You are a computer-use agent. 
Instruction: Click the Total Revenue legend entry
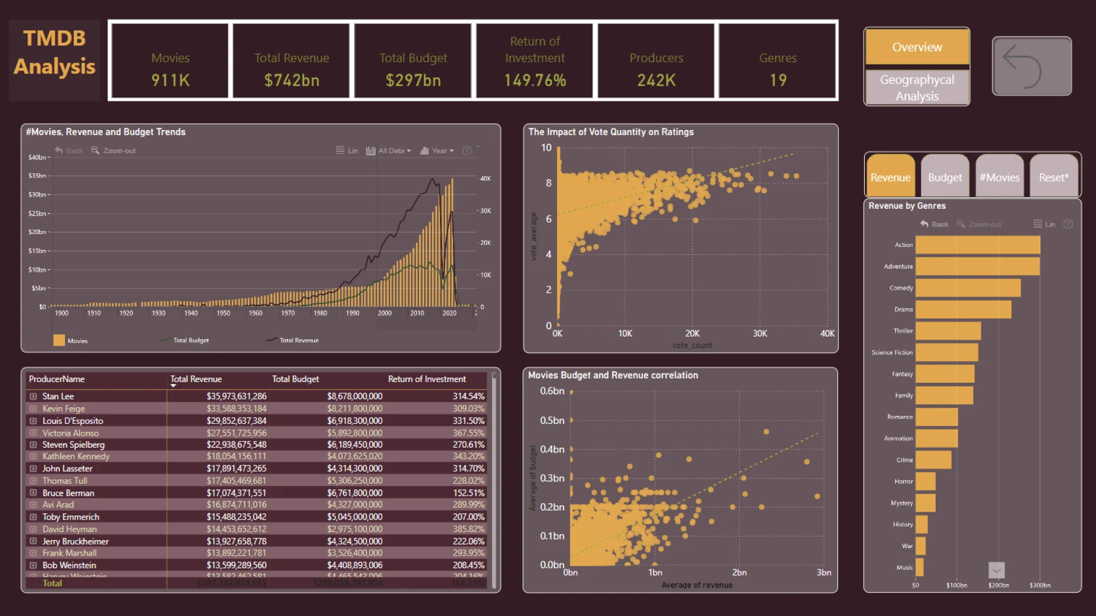point(292,341)
